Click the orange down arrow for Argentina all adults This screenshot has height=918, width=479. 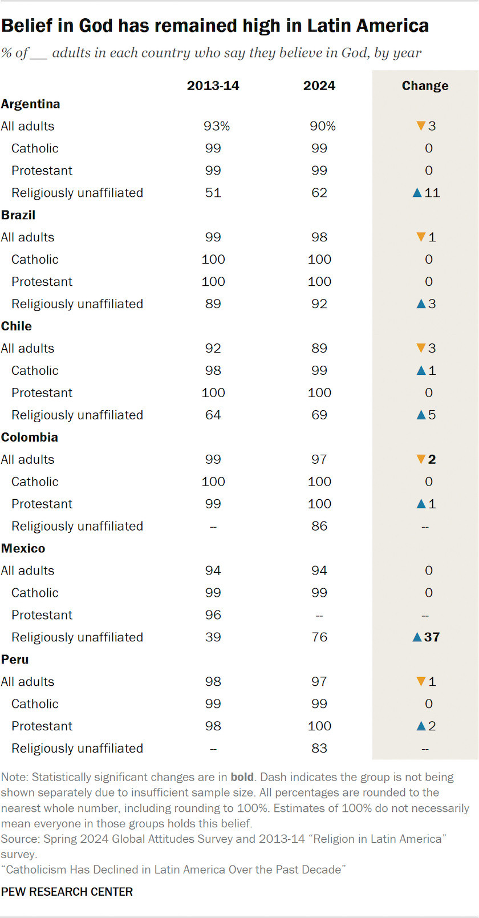coord(421,126)
